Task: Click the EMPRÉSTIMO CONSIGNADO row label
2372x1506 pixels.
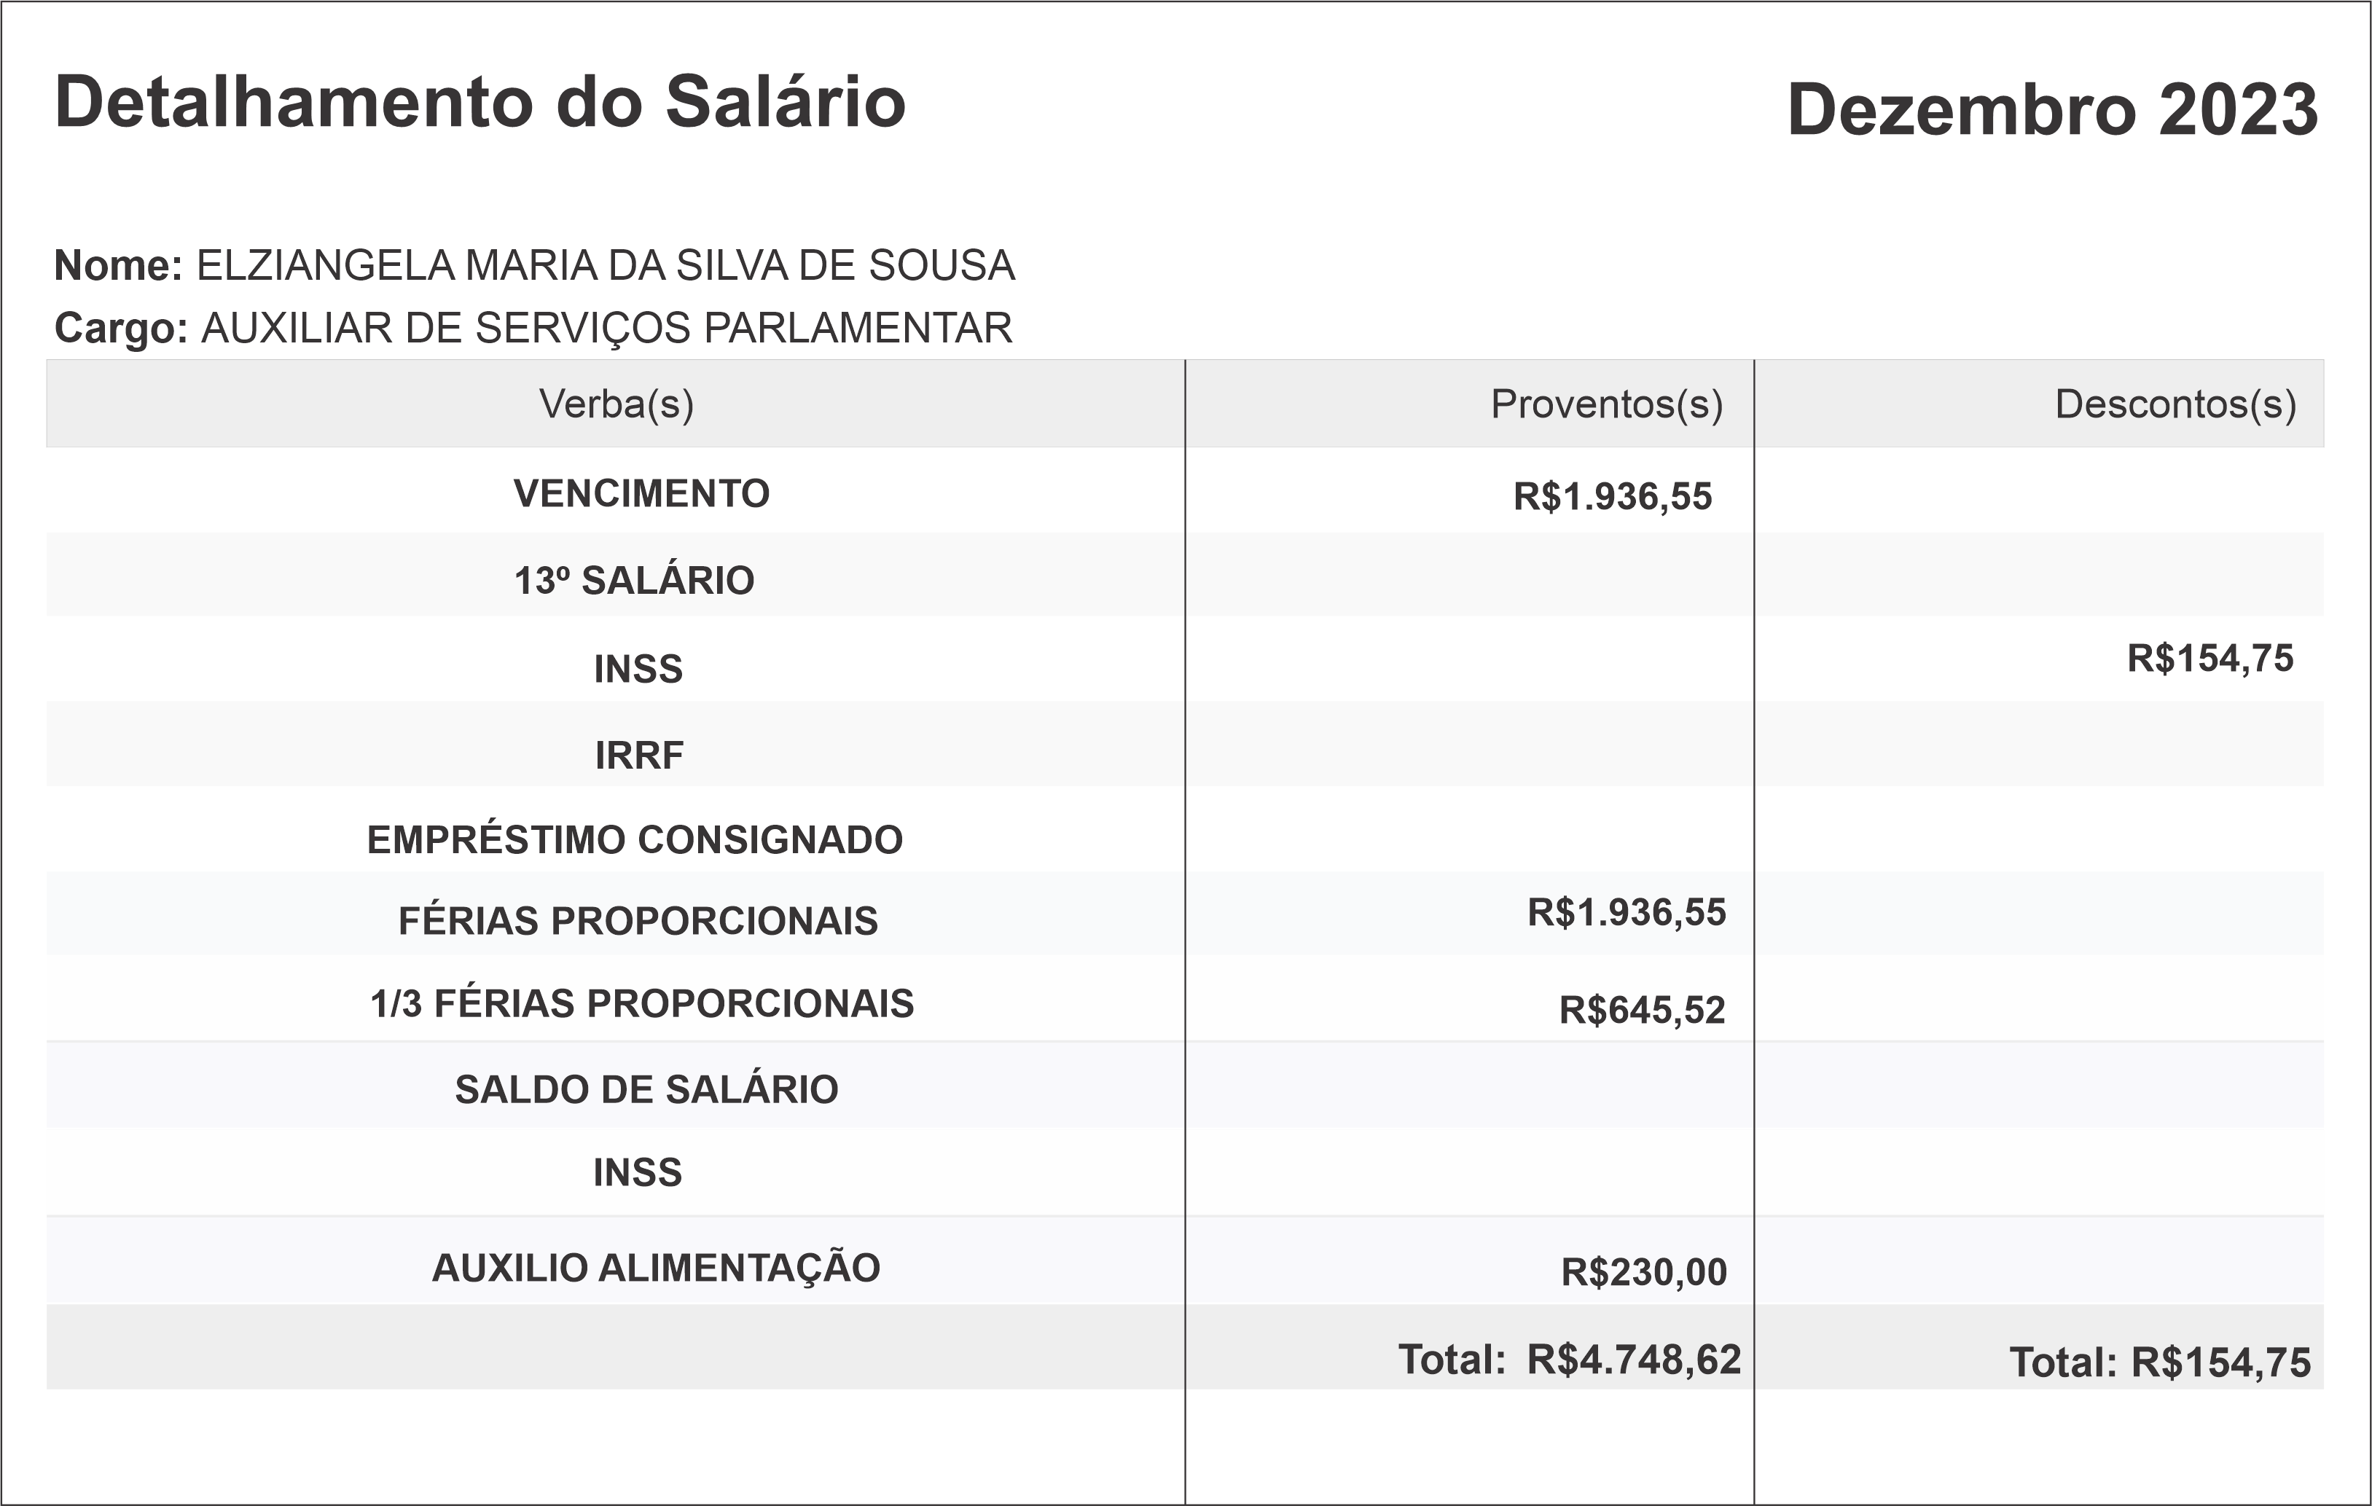Action: pyautogui.click(x=635, y=840)
